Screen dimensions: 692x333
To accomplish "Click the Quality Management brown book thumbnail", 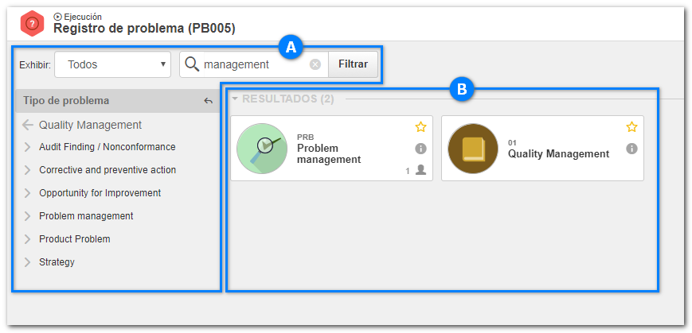I will (473, 149).
